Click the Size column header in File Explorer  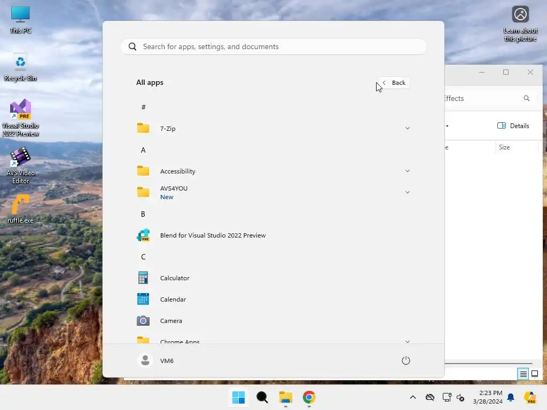(x=517, y=147)
